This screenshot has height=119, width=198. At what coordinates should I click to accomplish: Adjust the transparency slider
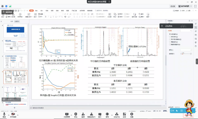click(186, 53)
